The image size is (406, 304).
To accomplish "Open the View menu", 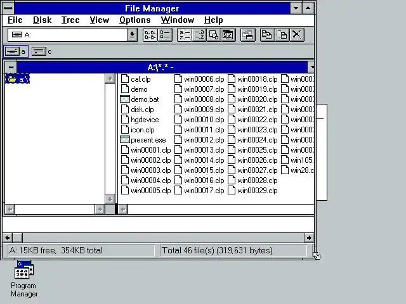I will [x=100, y=20].
